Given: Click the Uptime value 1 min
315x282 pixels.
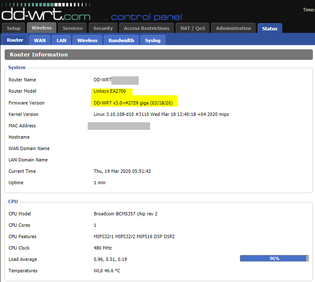Looking at the screenshot, I should coord(100,183).
